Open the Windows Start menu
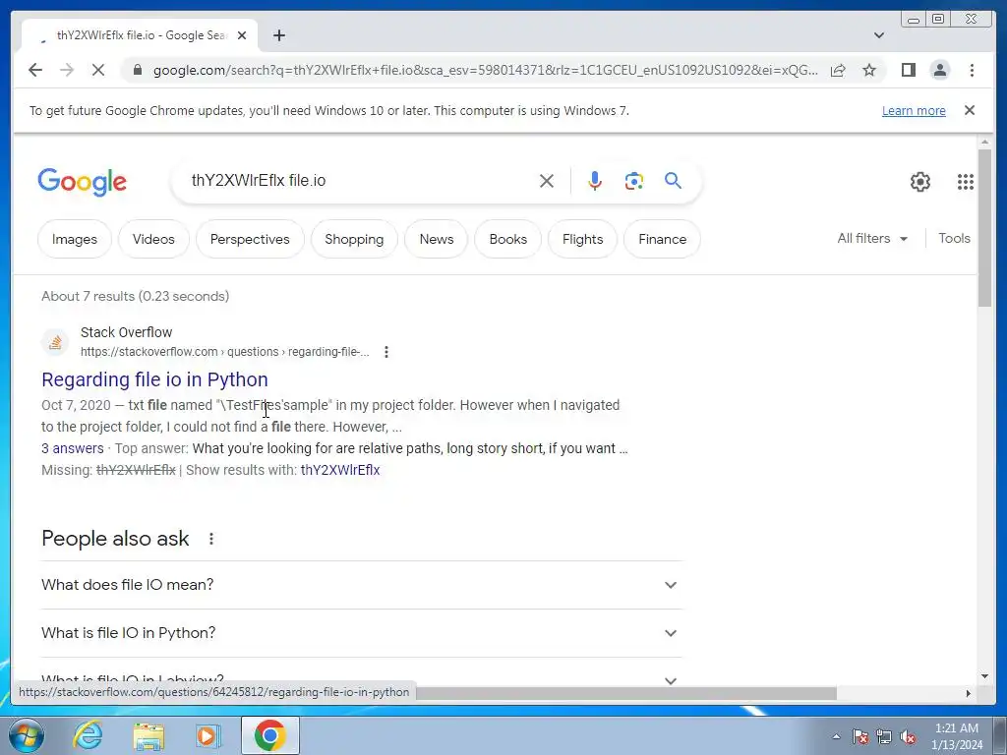Screen dimensions: 1007x755 pos(27,735)
